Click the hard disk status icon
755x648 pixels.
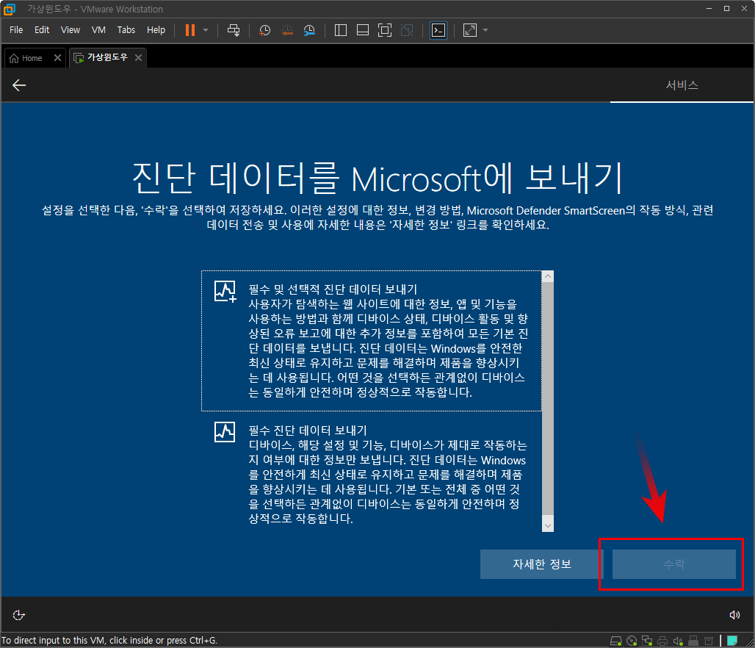point(616,641)
